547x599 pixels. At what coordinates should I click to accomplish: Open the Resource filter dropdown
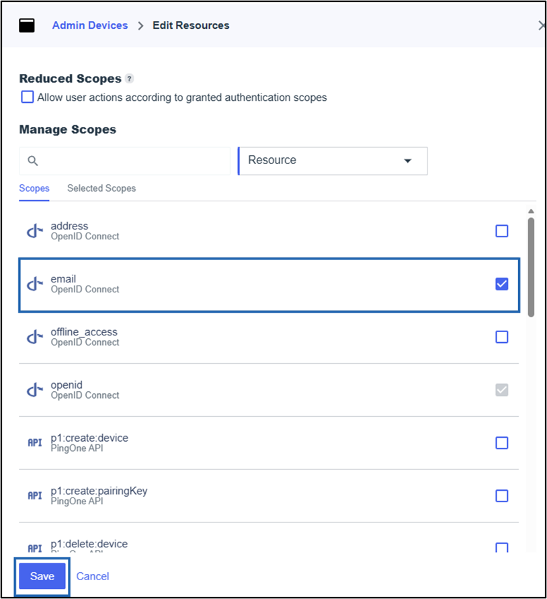(333, 161)
